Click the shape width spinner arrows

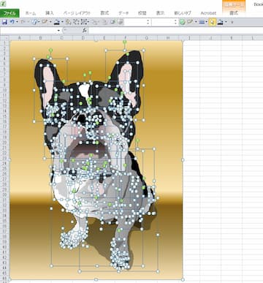pos(175,22)
